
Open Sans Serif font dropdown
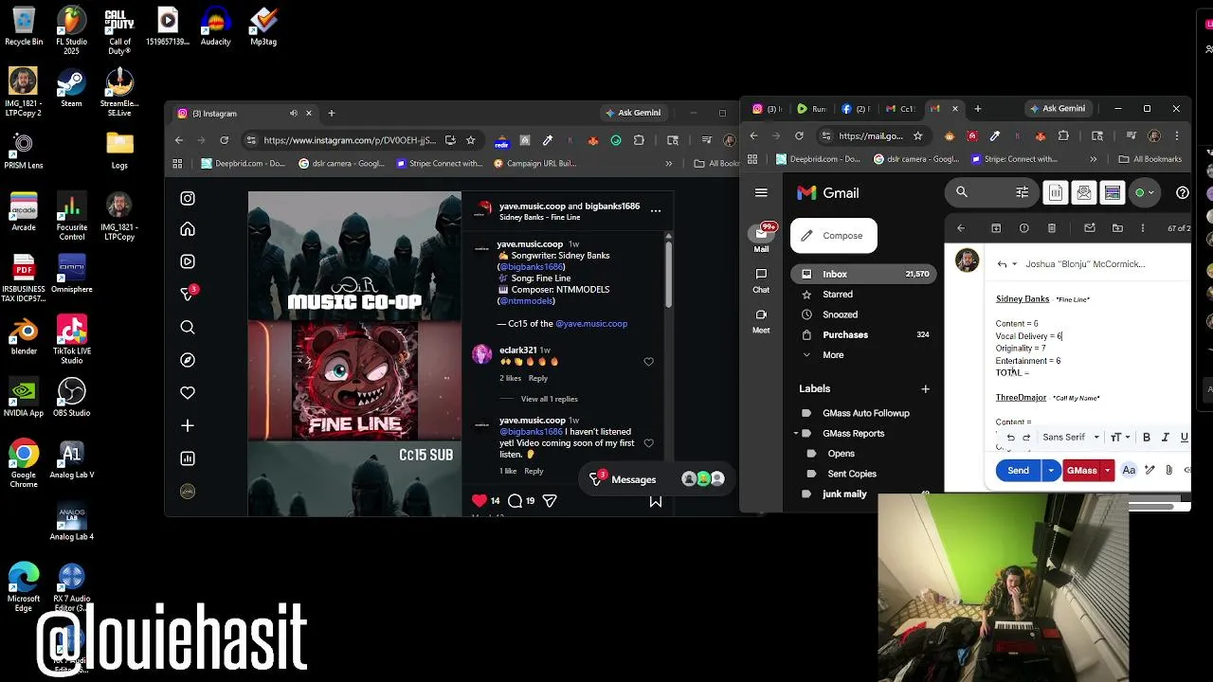click(1071, 438)
